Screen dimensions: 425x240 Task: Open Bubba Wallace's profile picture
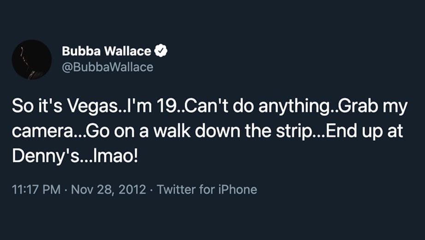point(31,60)
